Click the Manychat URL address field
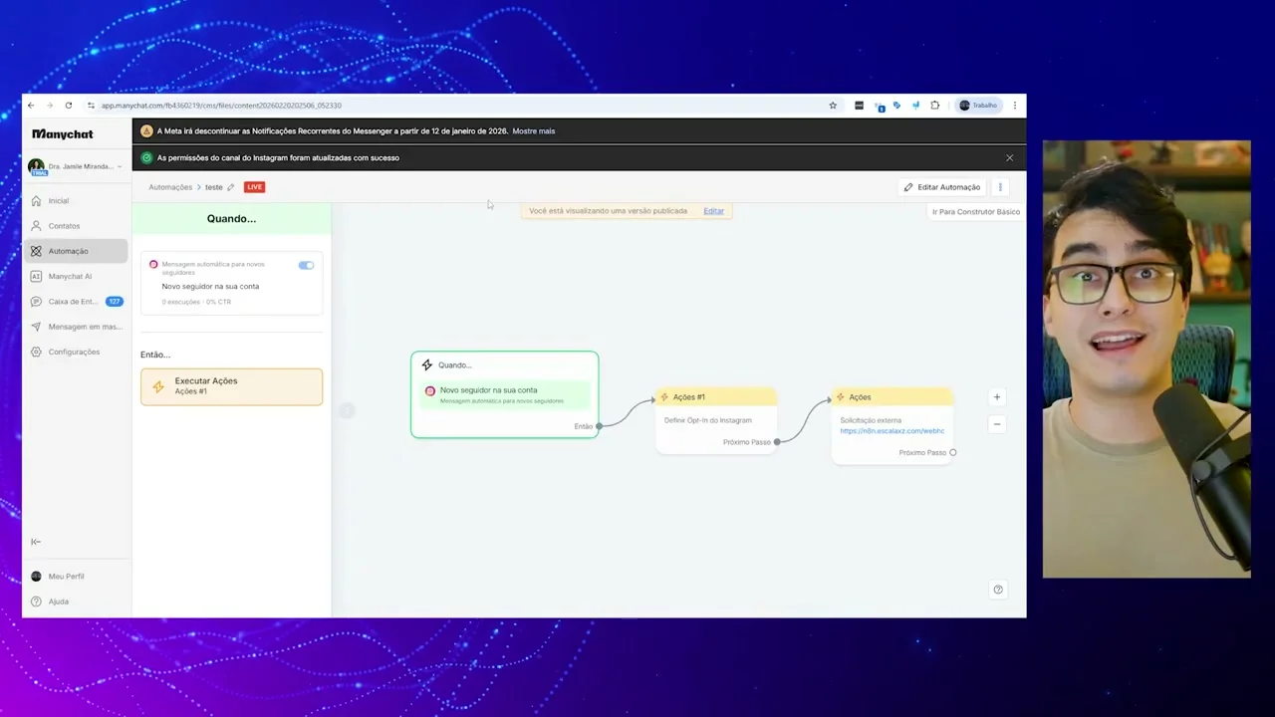This screenshot has width=1275, height=717. [x=221, y=106]
